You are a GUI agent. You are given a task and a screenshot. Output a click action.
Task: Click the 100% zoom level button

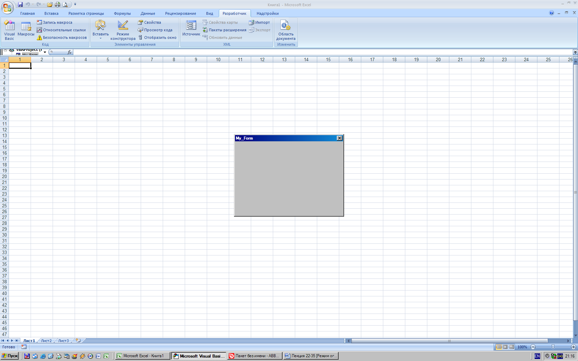point(522,347)
